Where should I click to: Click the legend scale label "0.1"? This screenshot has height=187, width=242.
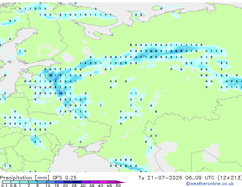click(x=4, y=185)
